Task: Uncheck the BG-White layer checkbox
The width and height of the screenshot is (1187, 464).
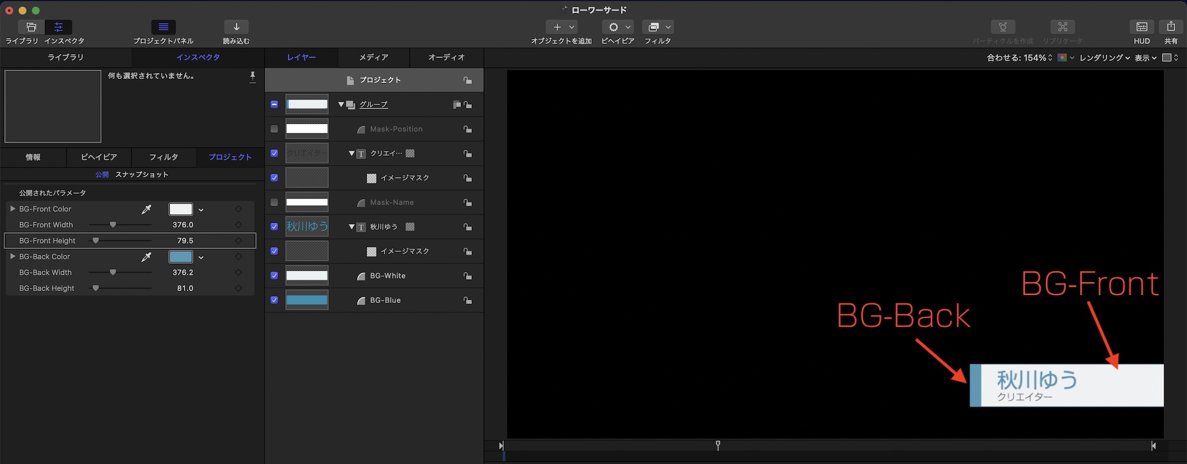Action: pos(274,276)
